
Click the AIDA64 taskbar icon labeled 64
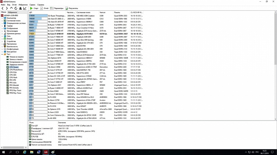(46, 152)
